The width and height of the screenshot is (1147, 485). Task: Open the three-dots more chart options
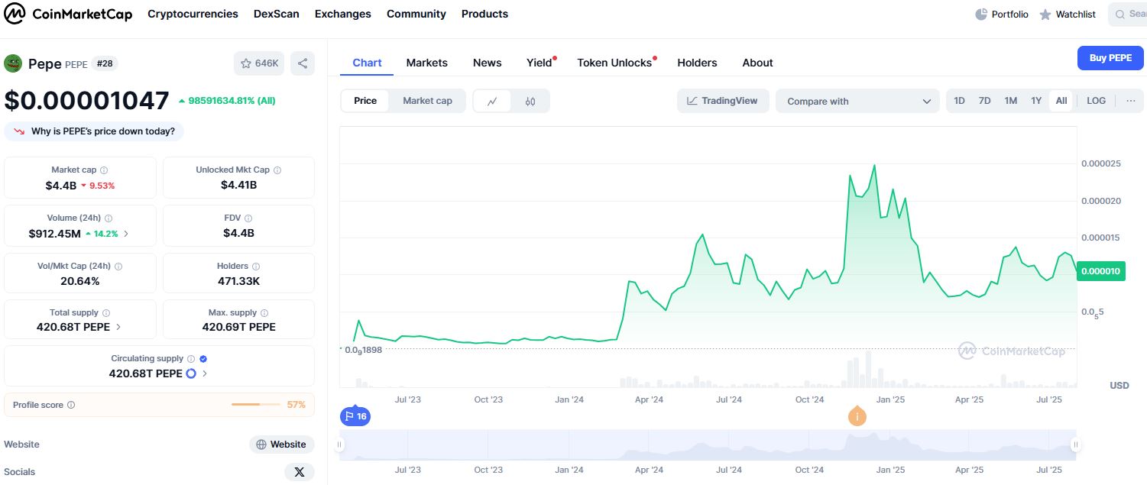1131,101
